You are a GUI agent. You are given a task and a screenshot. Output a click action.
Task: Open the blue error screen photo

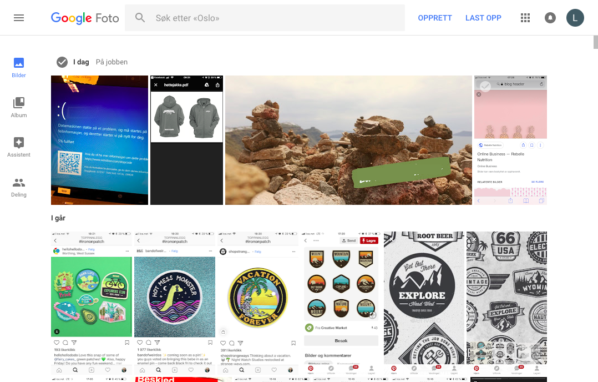pyautogui.click(x=99, y=140)
